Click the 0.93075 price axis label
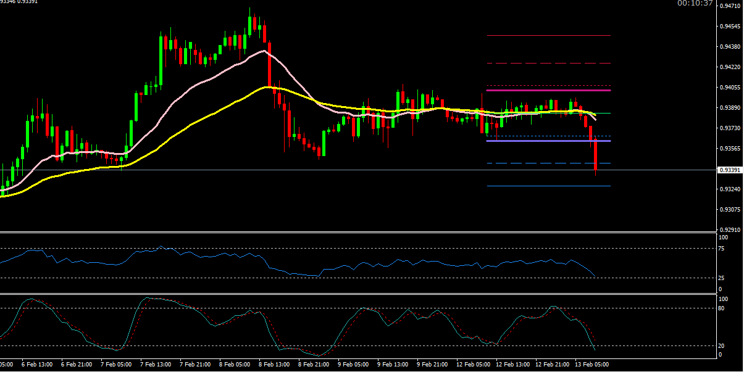Image resolution: width=744 pixels, height=372 pixels. pyautogui.click(x=732, y=210)
